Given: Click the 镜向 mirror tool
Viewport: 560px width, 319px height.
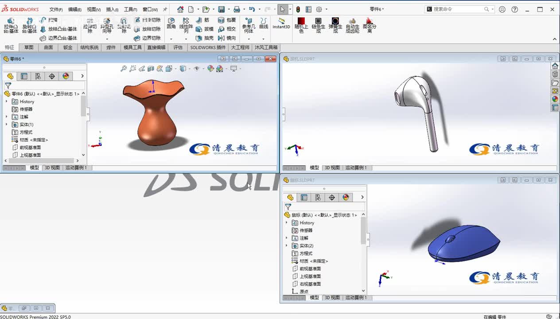Looking at the screenshot, I should 227,38.
